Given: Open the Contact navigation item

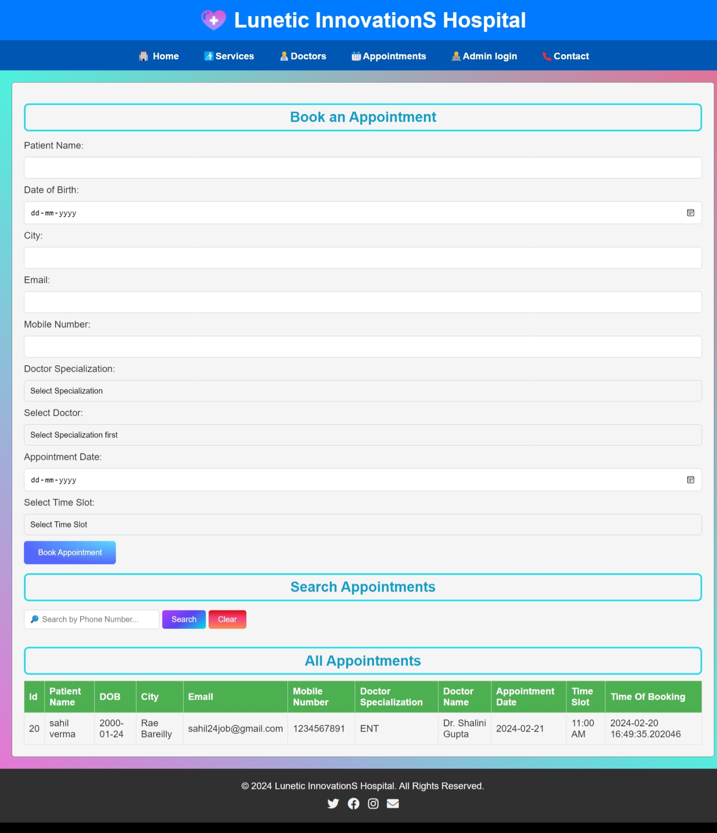Looking at the screenshot, I should 565,56.
